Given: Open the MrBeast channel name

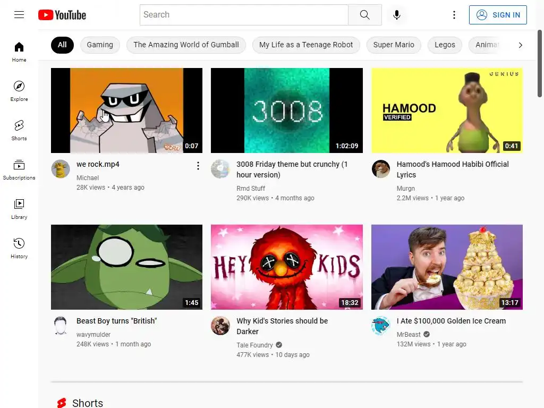Looking at the screenshot, I should [x=409, y=335].
